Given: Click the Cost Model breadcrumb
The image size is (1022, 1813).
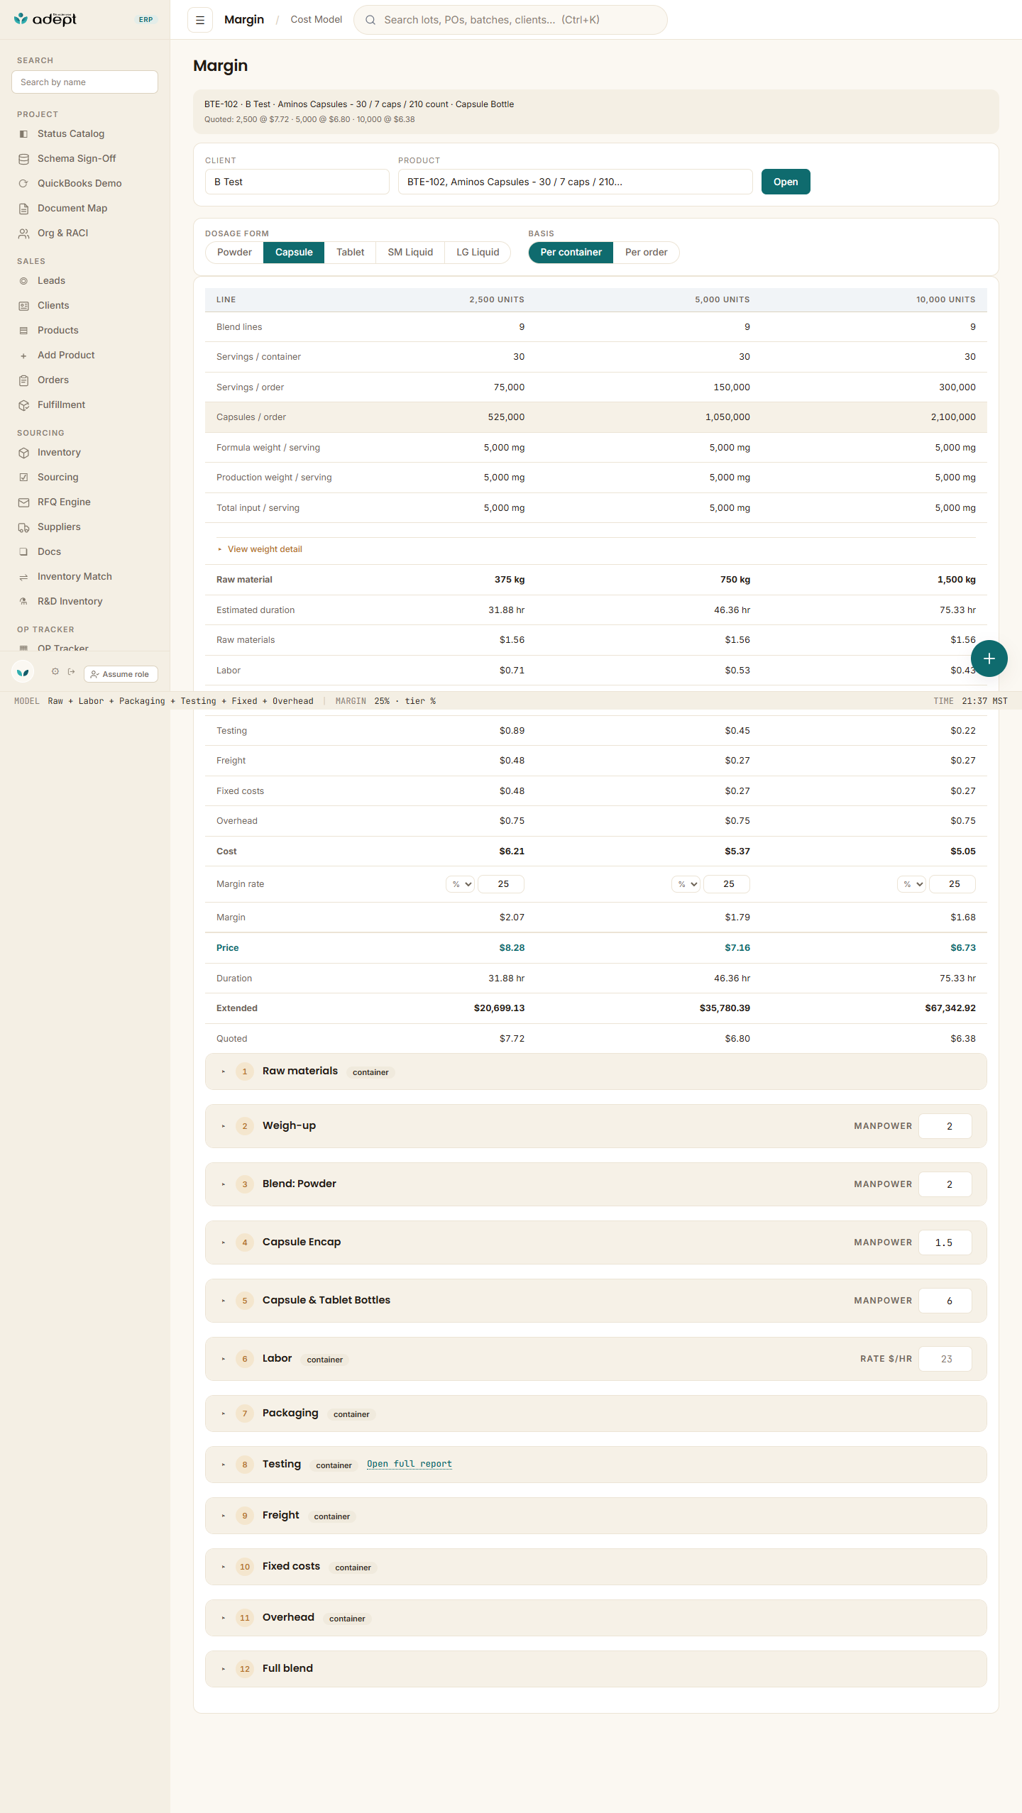Looking at the screenshot, I should click(x=316, y=20).
